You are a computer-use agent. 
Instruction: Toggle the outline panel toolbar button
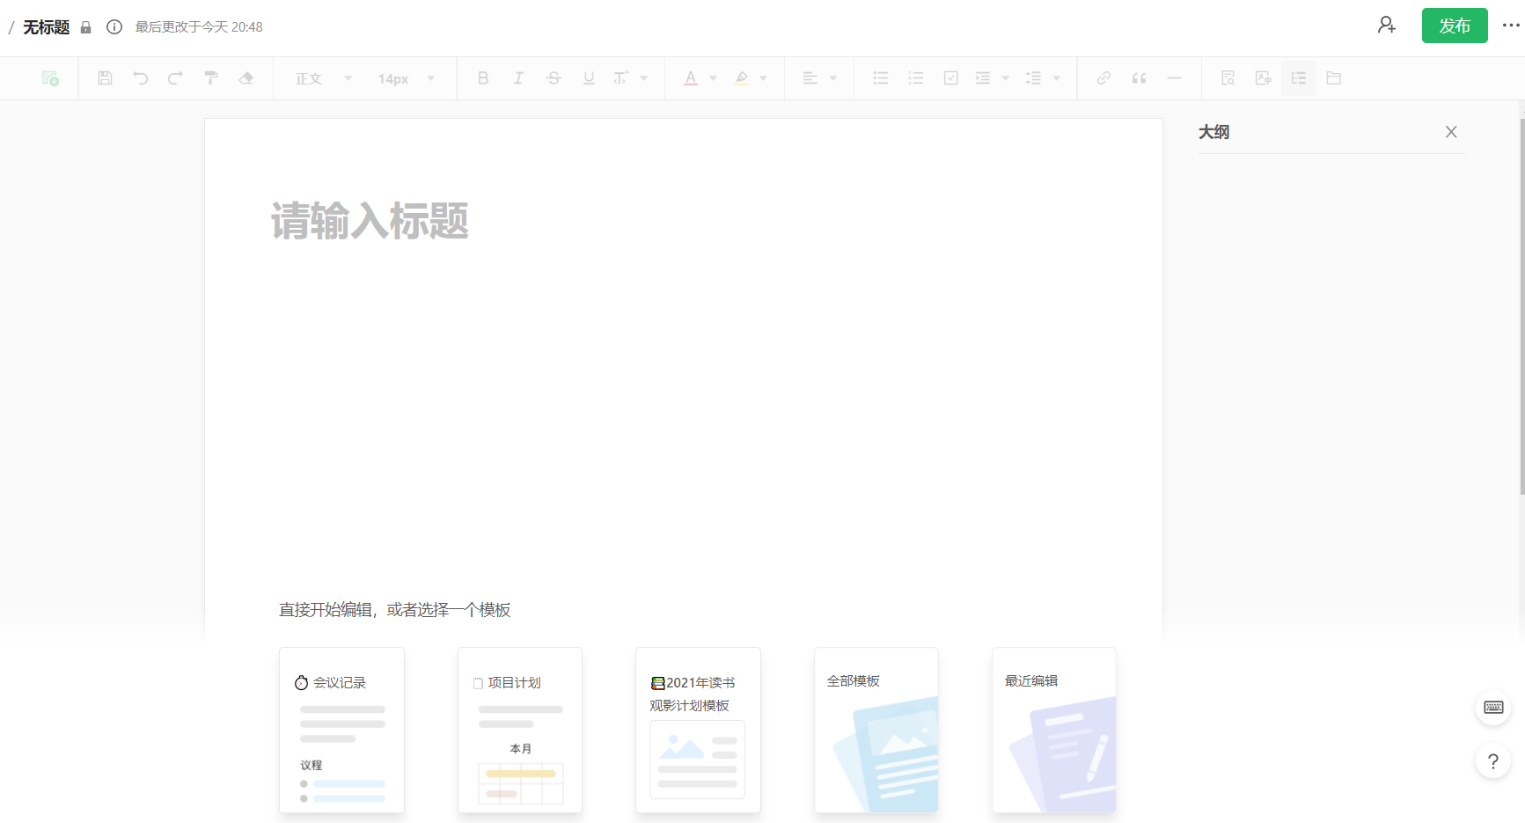pyautogui.click(x=1299, y=78)
